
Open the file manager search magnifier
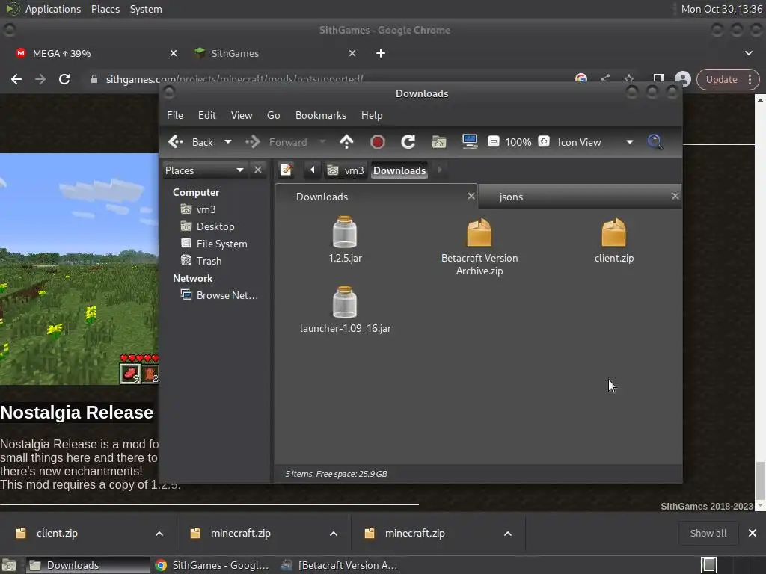(655, 142)
